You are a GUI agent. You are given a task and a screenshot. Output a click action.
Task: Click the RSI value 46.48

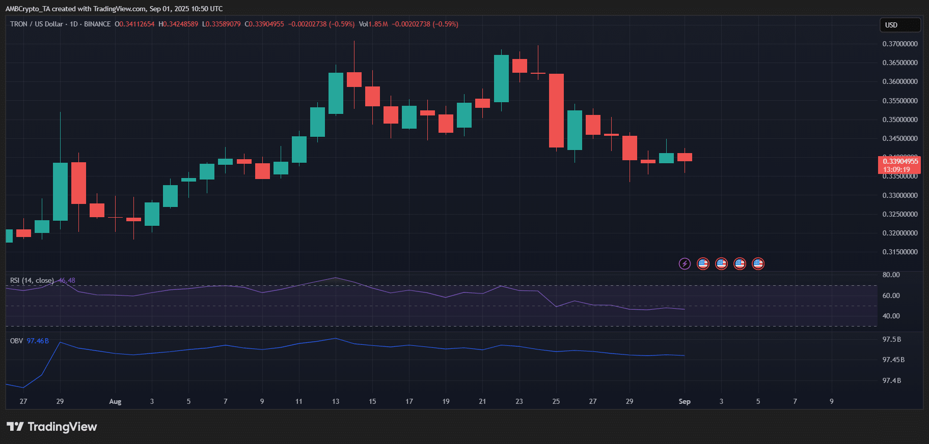(x=67, y=280)
